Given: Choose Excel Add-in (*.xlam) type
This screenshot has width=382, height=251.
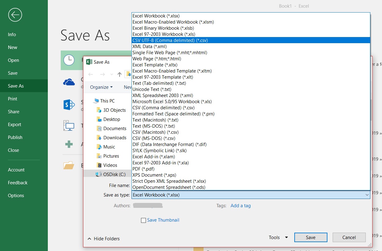Looking at the screenshot, I should point(251,156).
